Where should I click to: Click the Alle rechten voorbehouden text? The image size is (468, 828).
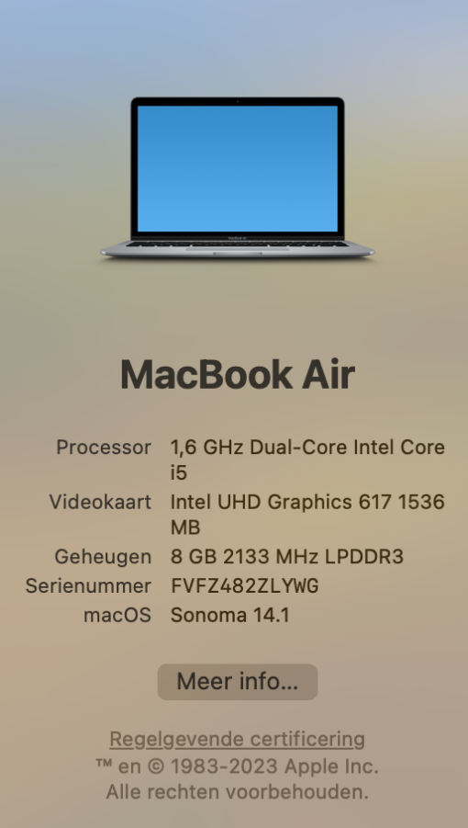[237, 792]
